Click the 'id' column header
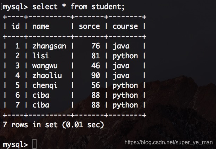The width and height of the screenshot is (216, 149). (x=15, y=26)
